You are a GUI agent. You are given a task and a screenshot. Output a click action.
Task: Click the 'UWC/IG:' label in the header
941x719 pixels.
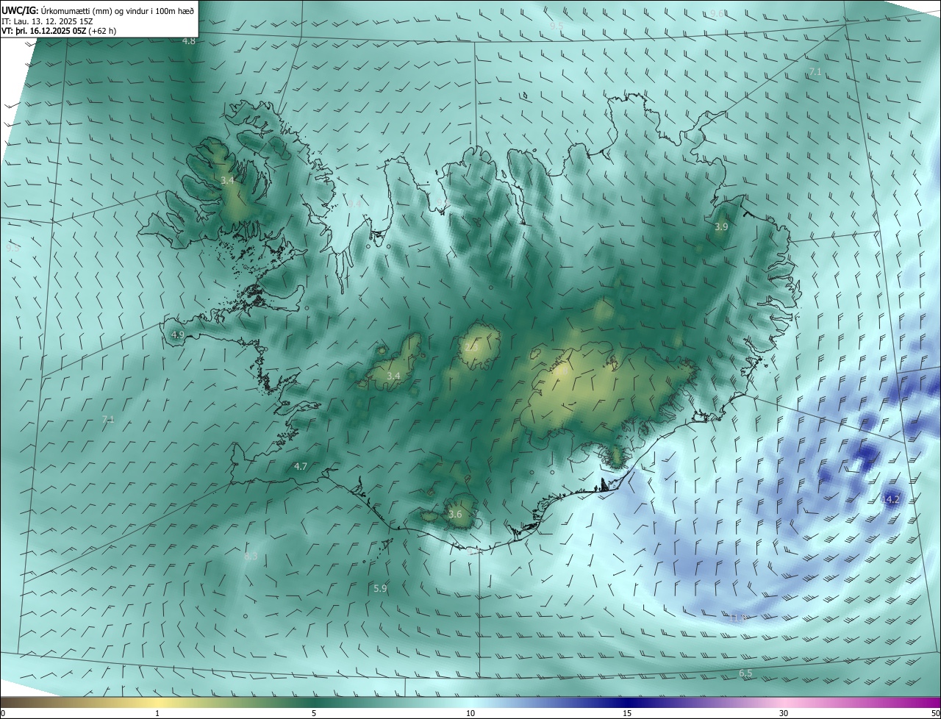[20, 10]
